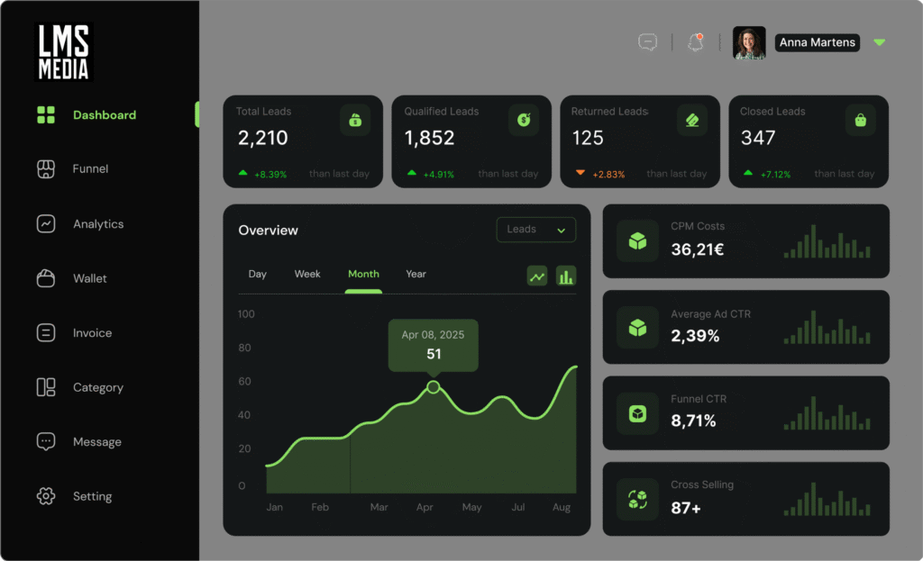
Task: Select the Year tab in Overview
Action: (416, 274)
